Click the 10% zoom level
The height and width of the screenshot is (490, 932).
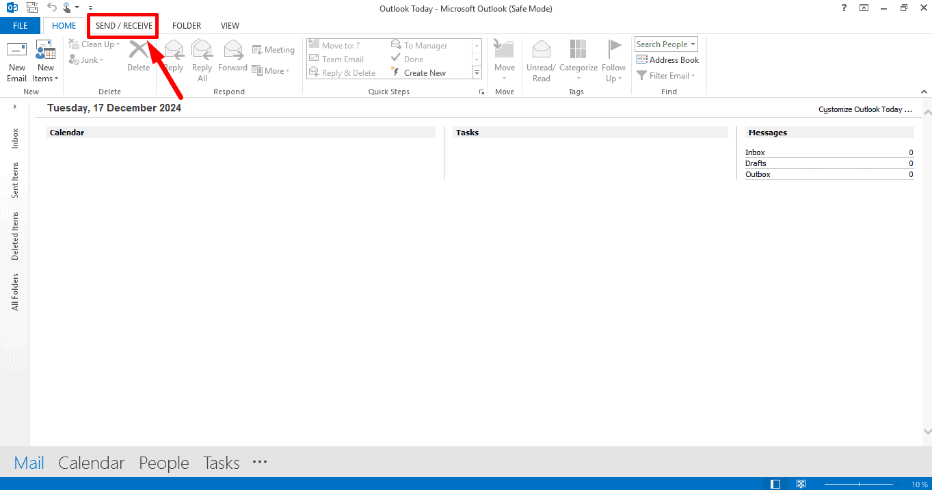(920, 485)
